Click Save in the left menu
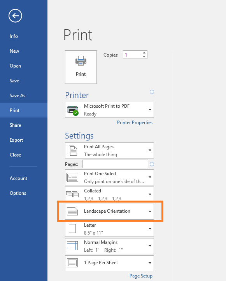The image size is (226, 281). click(x=14, y=81)
